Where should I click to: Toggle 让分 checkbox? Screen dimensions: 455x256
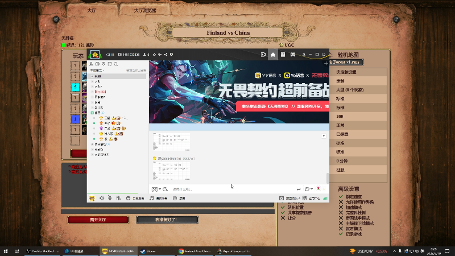[283, 218]
